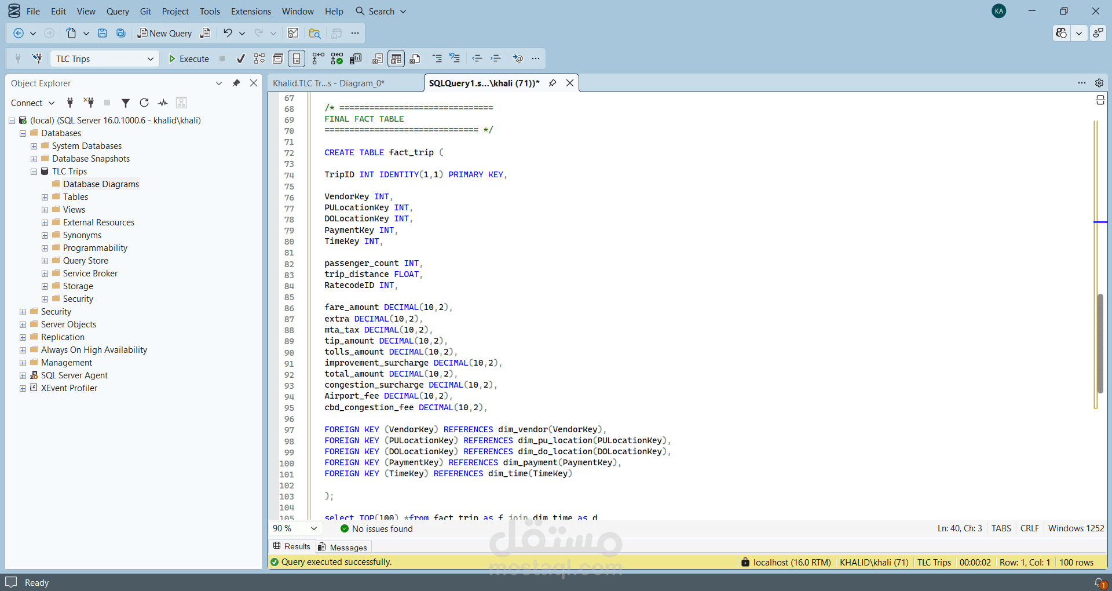Click the database engine query icon beside New Query
Screen dimensions: 1112x591
(205, 33)
